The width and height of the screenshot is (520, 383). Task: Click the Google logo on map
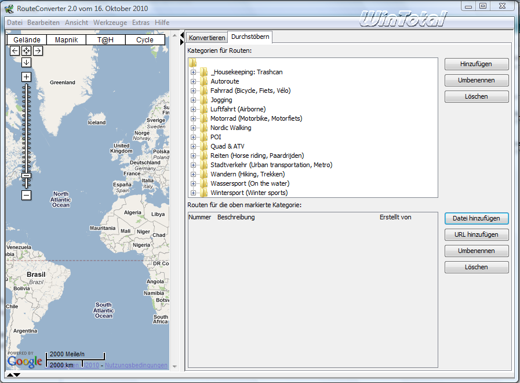(x=25, y=362)
